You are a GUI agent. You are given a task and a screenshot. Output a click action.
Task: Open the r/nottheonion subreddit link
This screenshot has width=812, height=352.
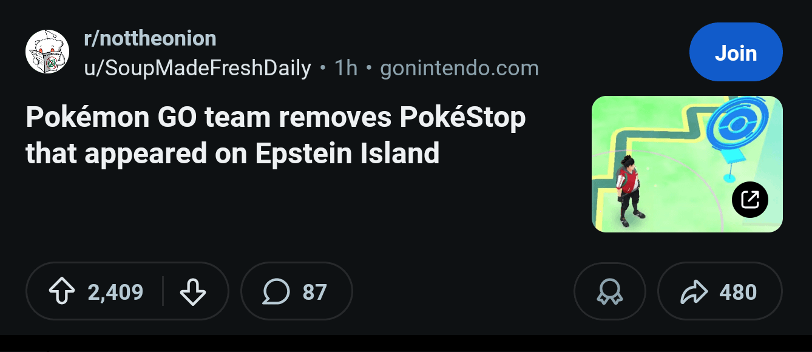pyautogui.click(x=150, y=39)
